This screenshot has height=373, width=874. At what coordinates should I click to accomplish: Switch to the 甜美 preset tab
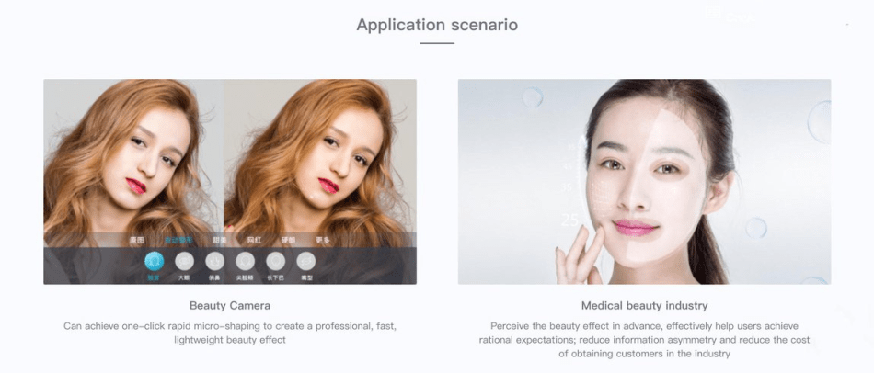pos(220,241)
